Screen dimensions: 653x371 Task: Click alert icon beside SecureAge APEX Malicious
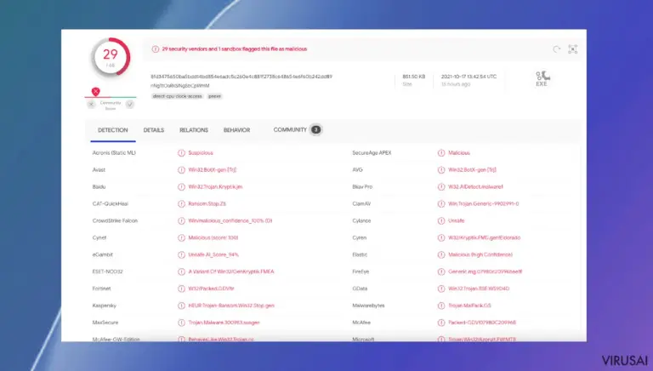click(441, 153)
